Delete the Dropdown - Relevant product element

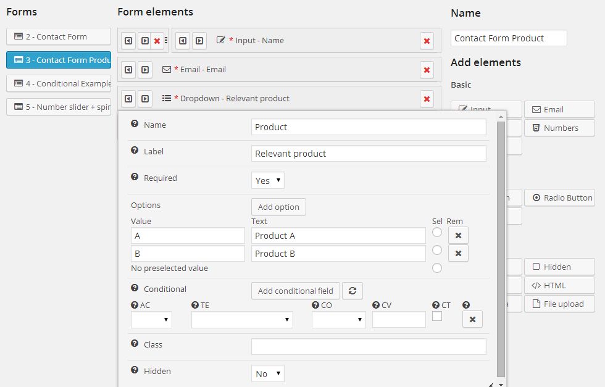(427, 99)
